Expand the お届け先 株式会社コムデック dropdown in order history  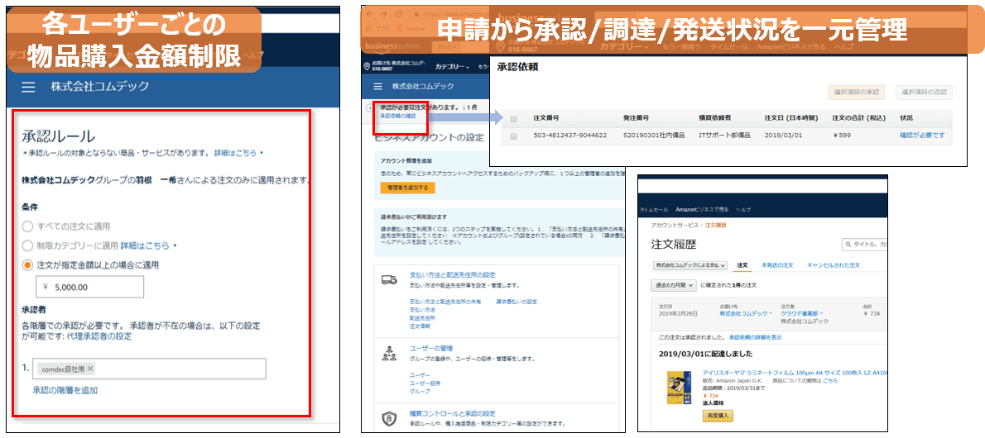(747, 312)
